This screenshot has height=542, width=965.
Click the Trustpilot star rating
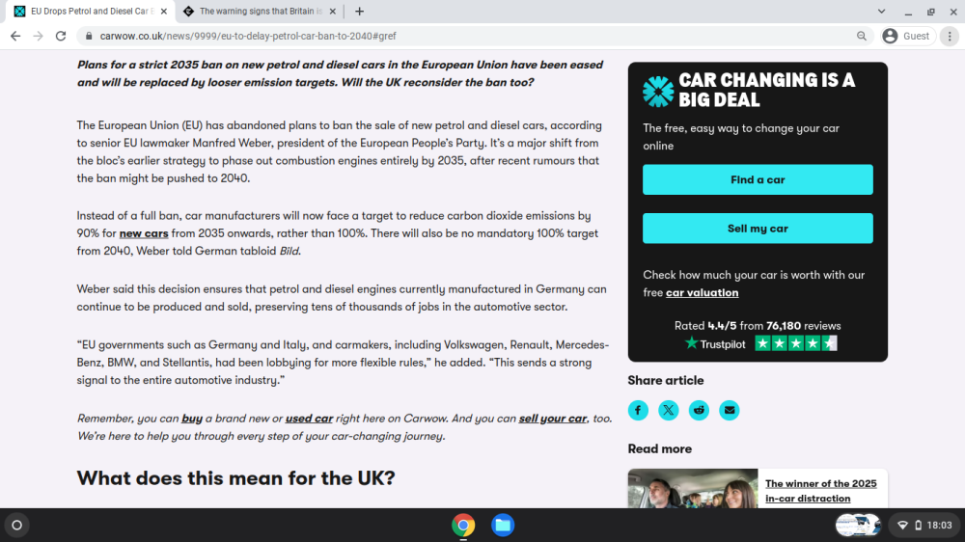click(x=796, y=344)
